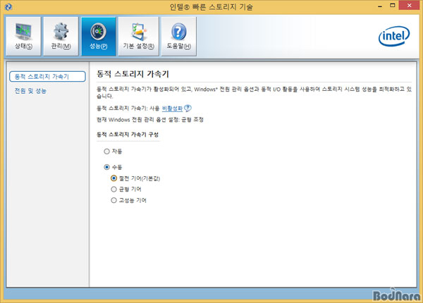Minimize the Intel Rapid Storage window
The height and width of the screenshot is (303, 423).
tap(380, 6)
